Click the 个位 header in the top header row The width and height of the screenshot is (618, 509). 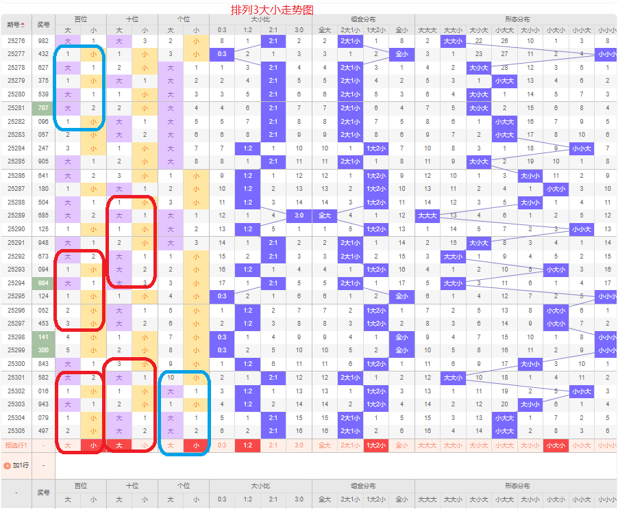[x=184, y=19]
